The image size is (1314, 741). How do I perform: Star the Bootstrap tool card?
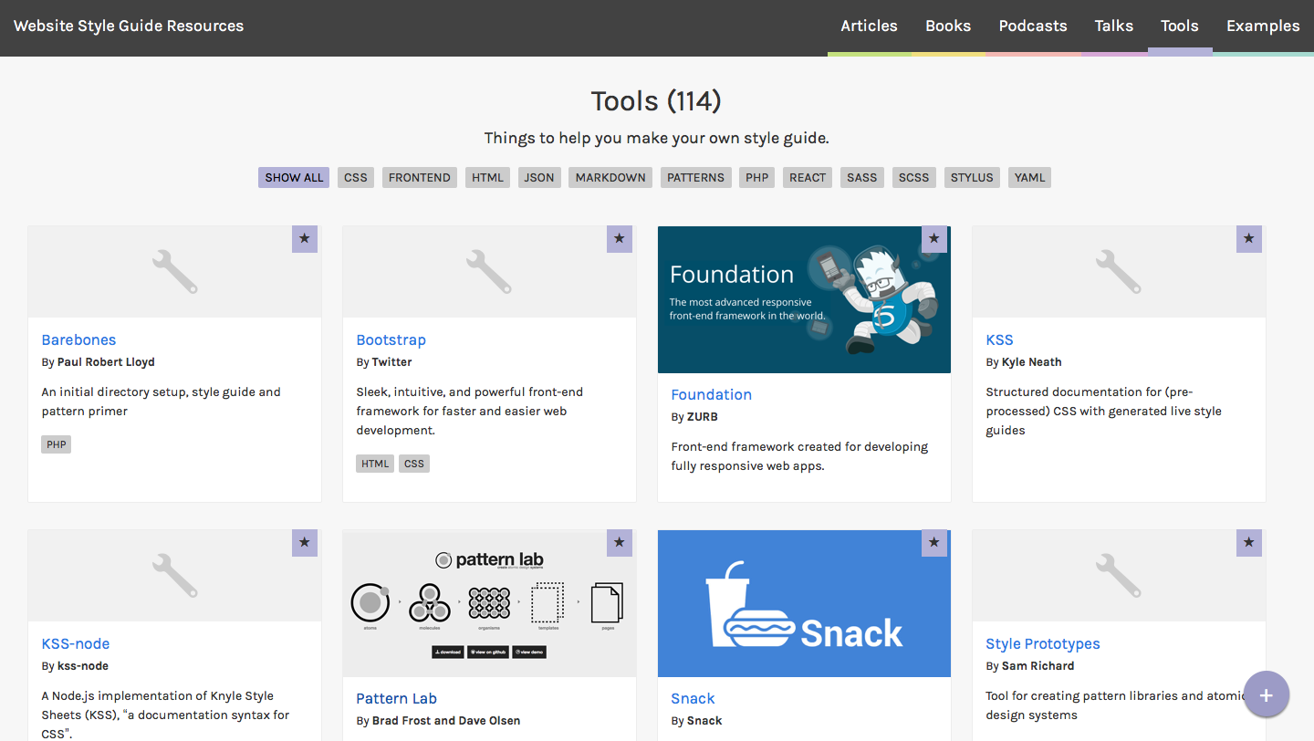click(620, 239)
